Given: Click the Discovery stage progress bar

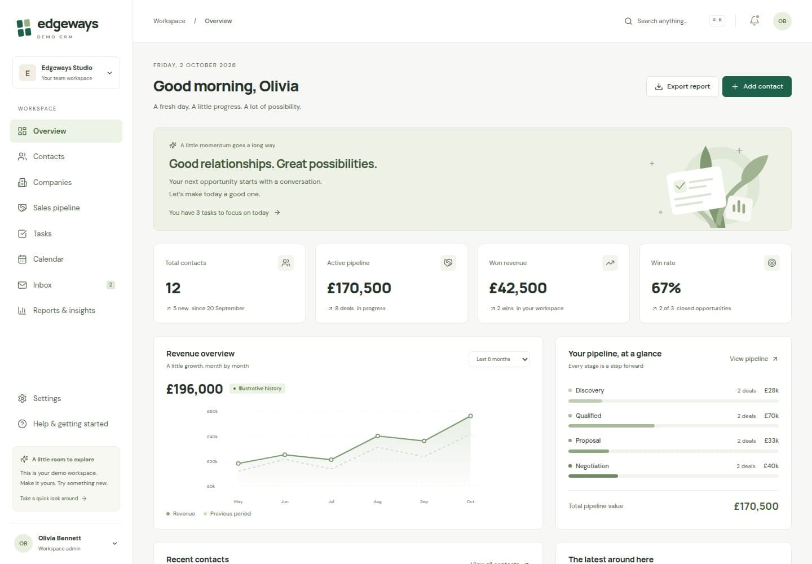Looking at the screenshot, I should (673, 401).
